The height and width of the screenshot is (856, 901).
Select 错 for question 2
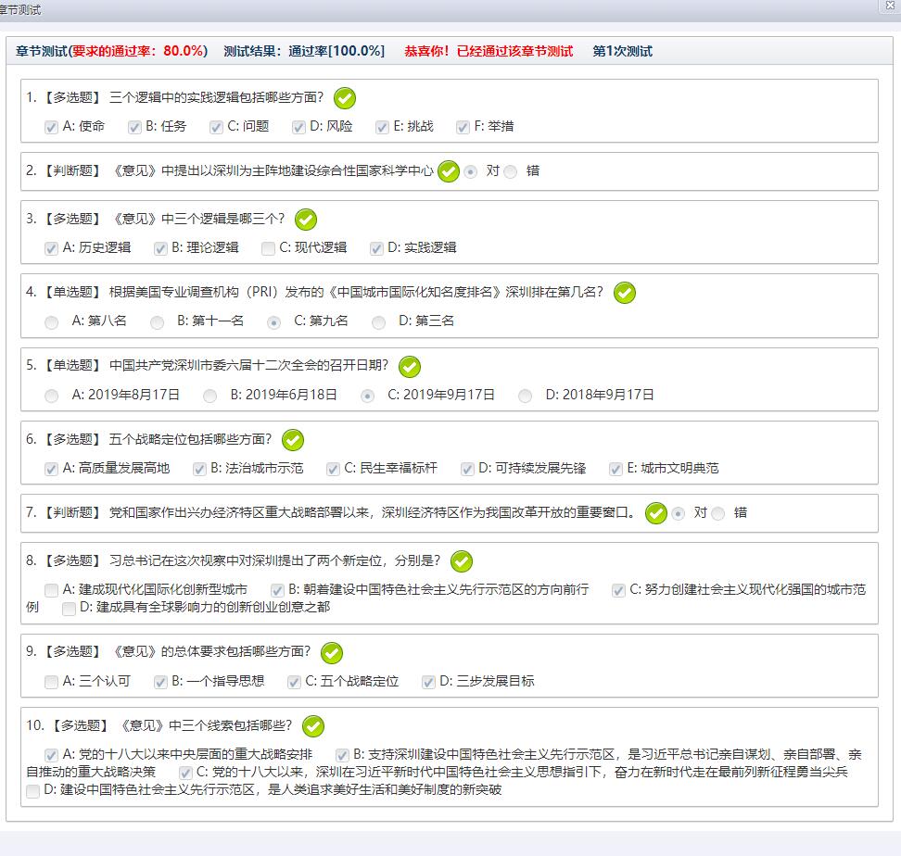click(x=511, y=172)
